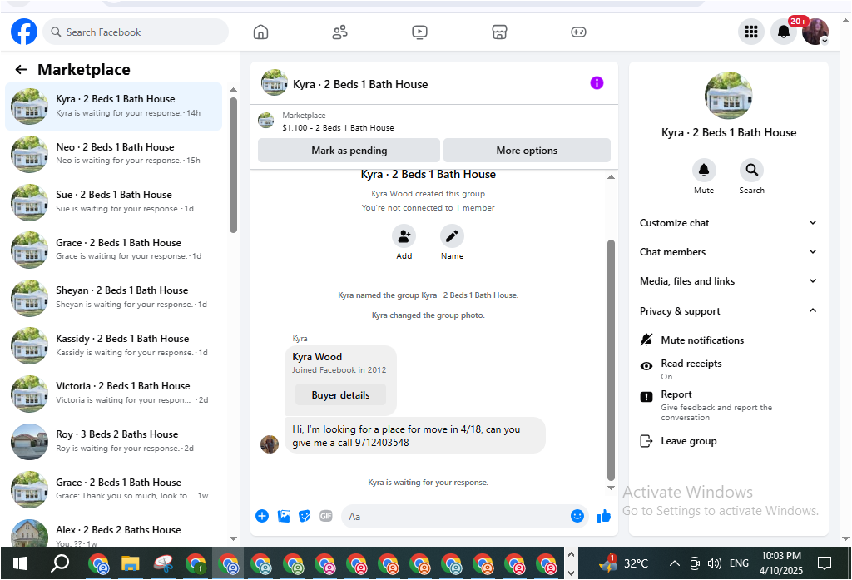Open clock showing 10:03 PM
This screenshot has width=852, height=580.
(x=780, y=563)
